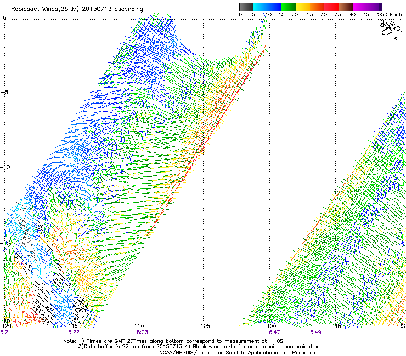The image size is (406, 356).
Task: Click the Galapagos islands outline
Action: [x=391, y=30]
